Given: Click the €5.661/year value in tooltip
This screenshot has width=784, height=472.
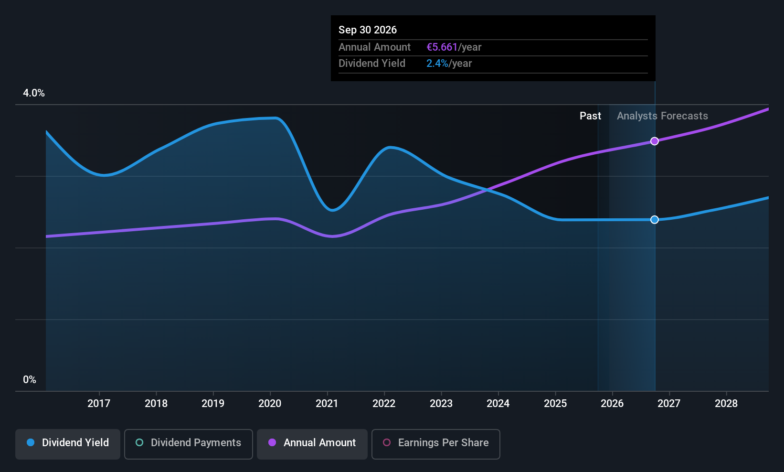Looking at the screenshot, I should pyautogui.click(x=454, y=47).
